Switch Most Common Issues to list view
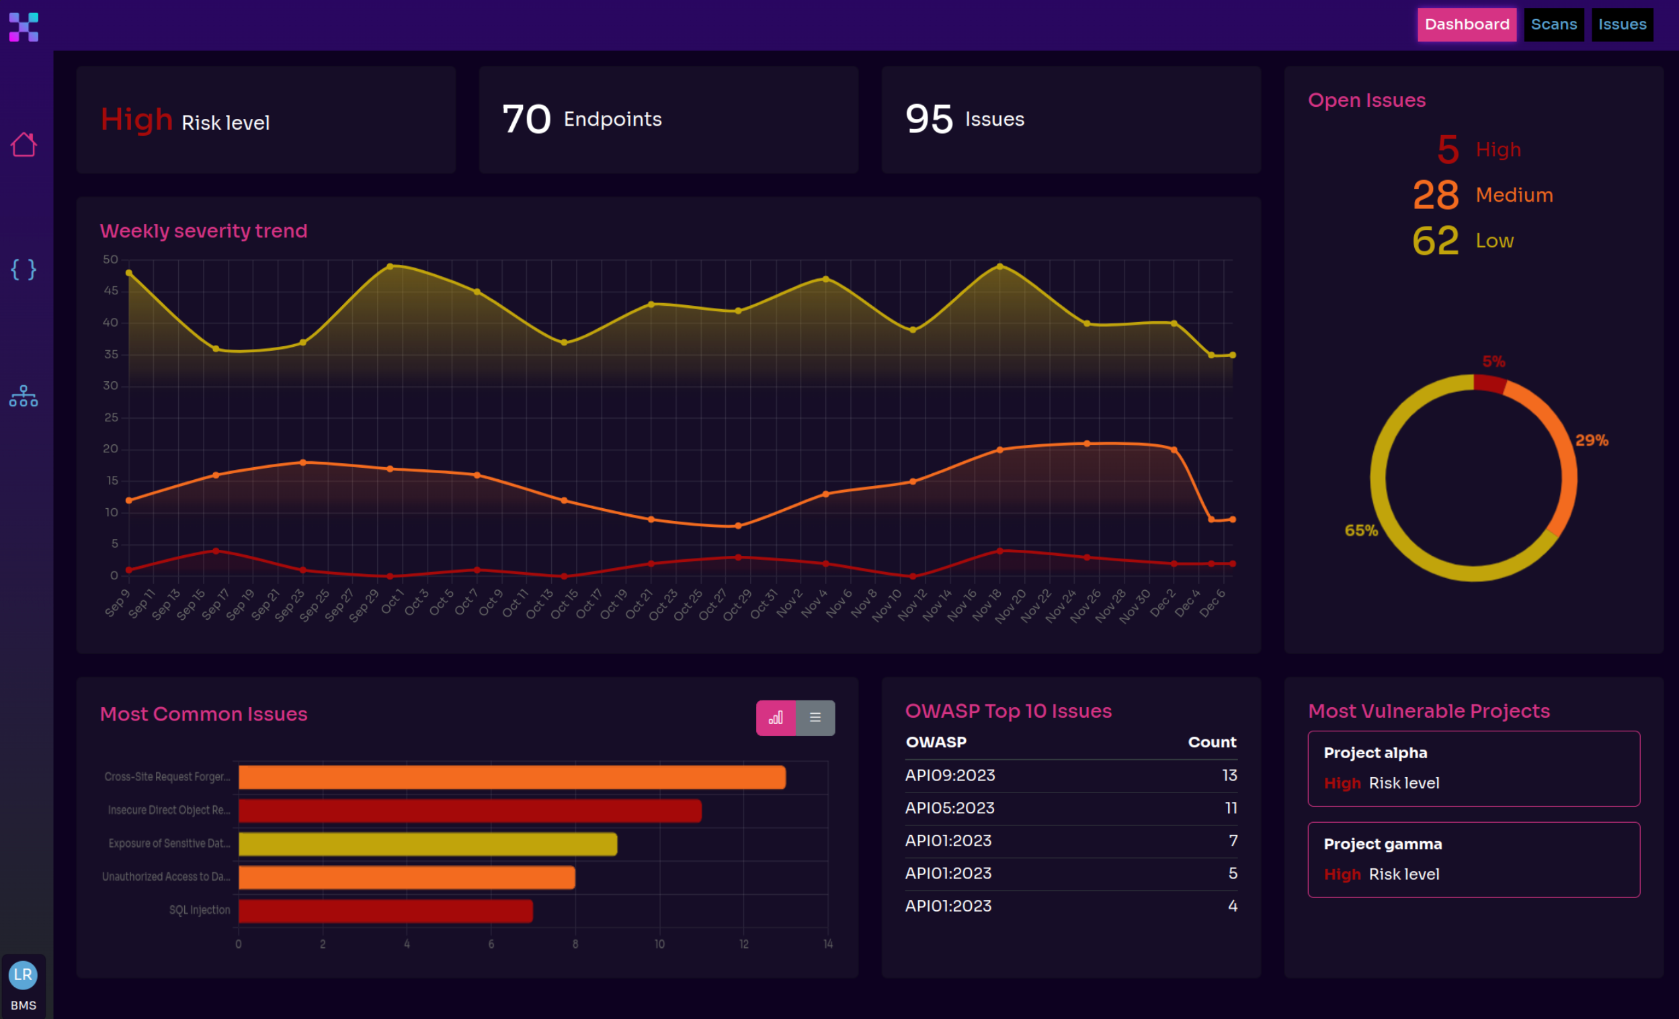Image resolution: width=1679 pixels, height=1019 pixels. click(x=815, y=718)
